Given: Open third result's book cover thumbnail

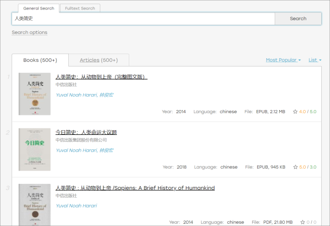Looking at the screenshot, I should [34, 205].
